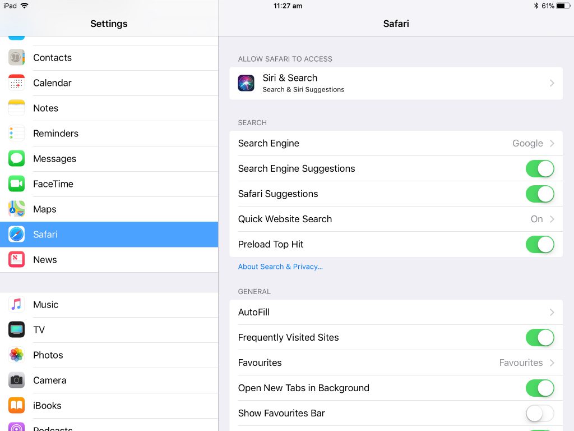The image size is (574, 431).
Task: Tap the battery indicator icon
Action: [563, 6]
